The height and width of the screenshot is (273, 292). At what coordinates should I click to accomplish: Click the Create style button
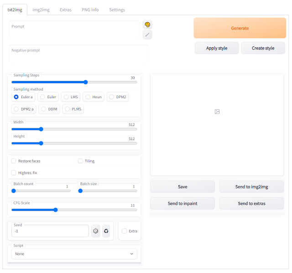pos(263,48)
